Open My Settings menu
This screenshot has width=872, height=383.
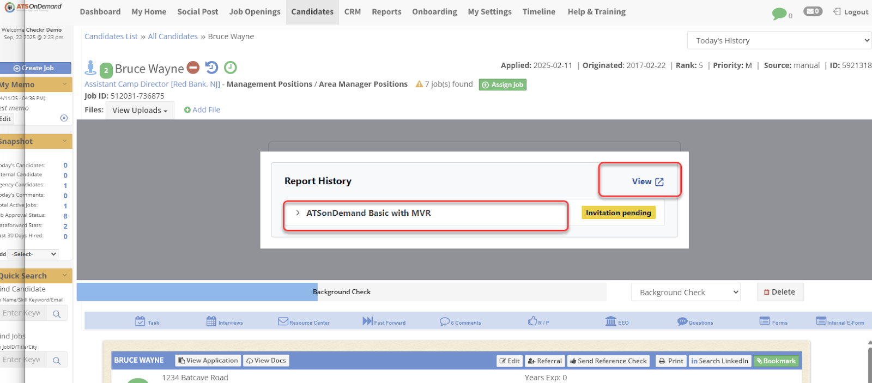coord(489,11)
